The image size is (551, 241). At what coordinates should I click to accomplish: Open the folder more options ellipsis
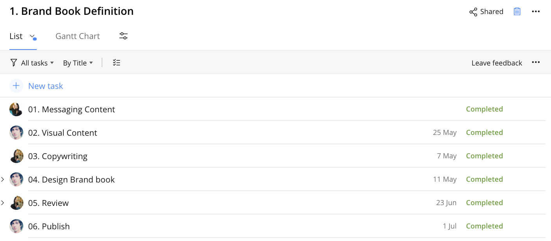(536, 12)
